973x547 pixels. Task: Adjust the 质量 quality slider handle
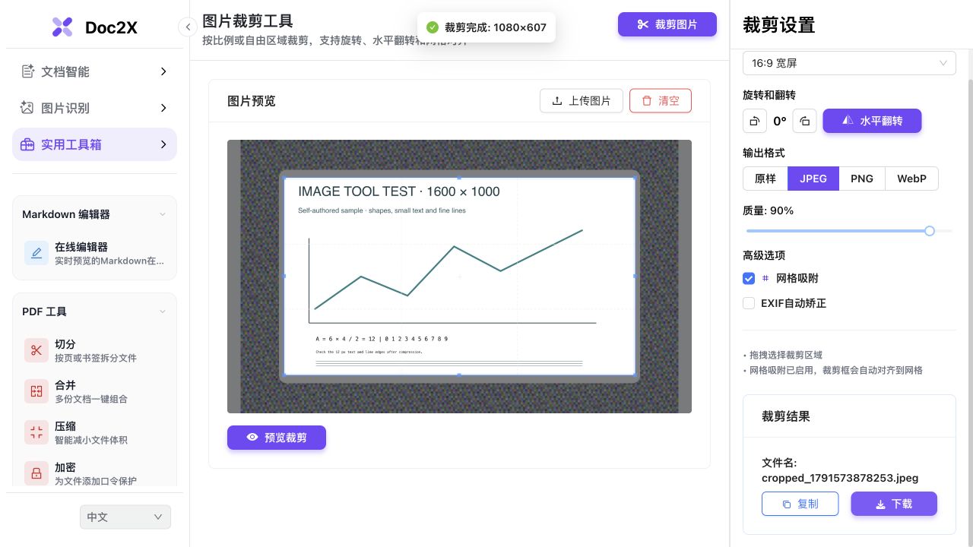929,231
